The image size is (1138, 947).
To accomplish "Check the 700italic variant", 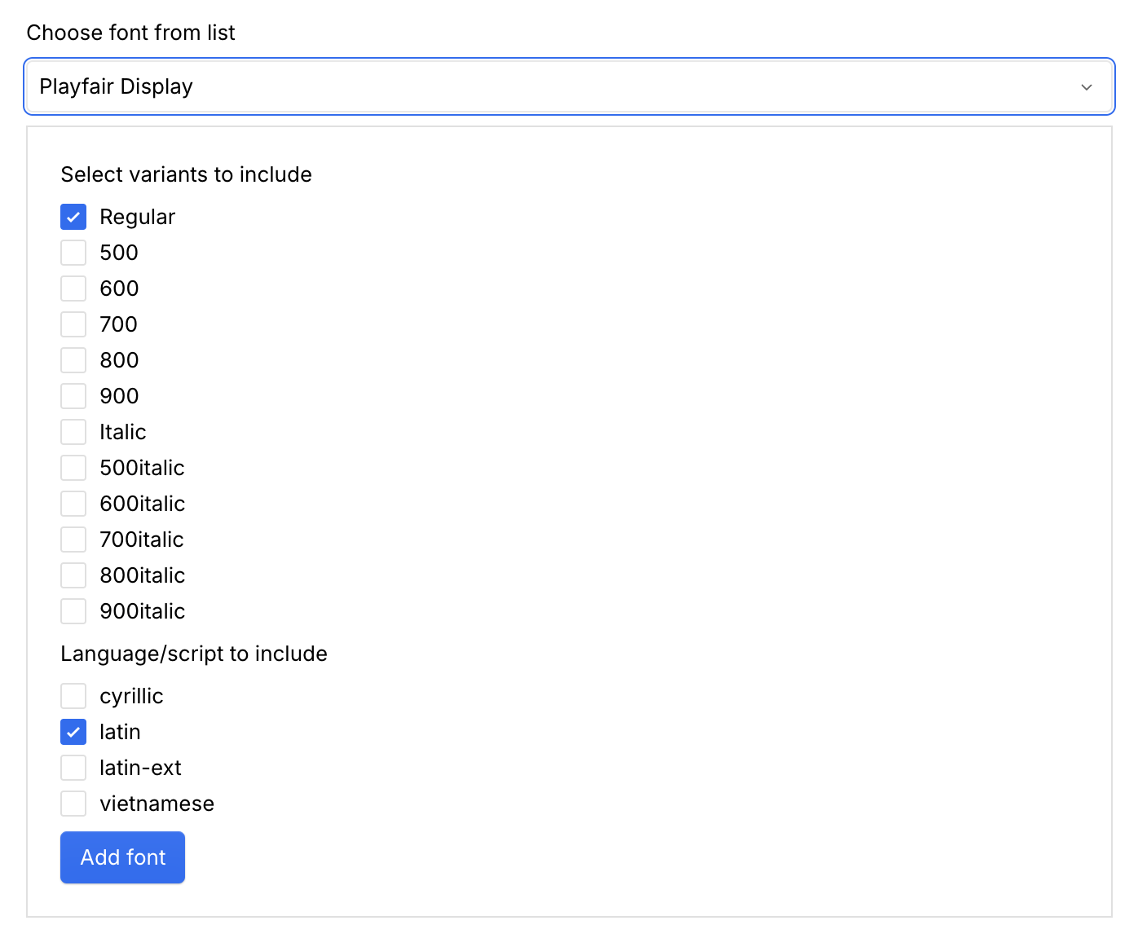I will (x=73, y=540).
